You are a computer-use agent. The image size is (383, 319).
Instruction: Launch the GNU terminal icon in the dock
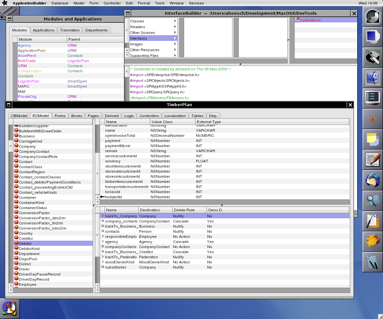372,98
